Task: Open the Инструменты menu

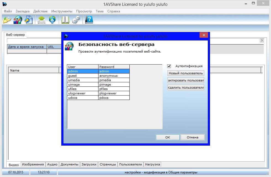Action: (x=62, y=11)
